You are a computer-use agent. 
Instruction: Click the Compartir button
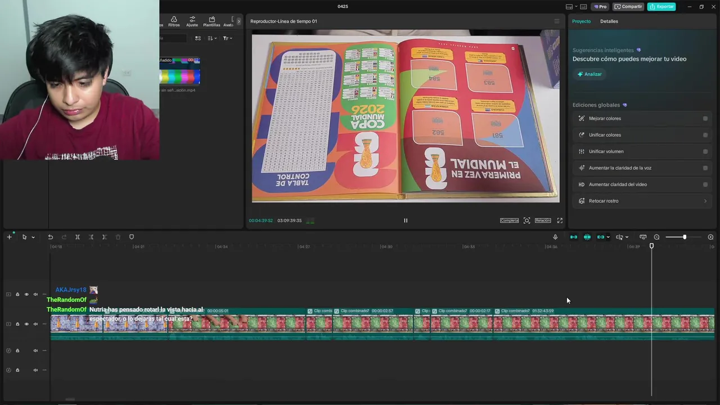(628, 7)
